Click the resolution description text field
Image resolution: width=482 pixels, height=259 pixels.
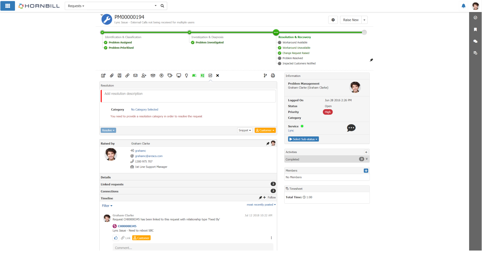[x=188, y=96]
